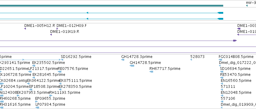Image resolution: width=256 pixels, height=109 pixels.
Task: Select the DME1-012H09.F arrow glyph
Action: tap(57, 29)
